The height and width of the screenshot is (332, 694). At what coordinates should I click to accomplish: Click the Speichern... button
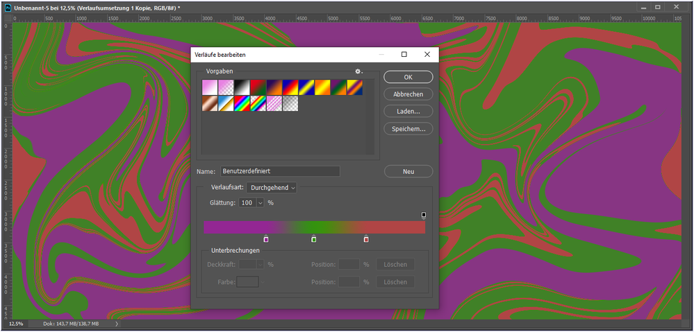pyautogui.click(x=408, y=129)
